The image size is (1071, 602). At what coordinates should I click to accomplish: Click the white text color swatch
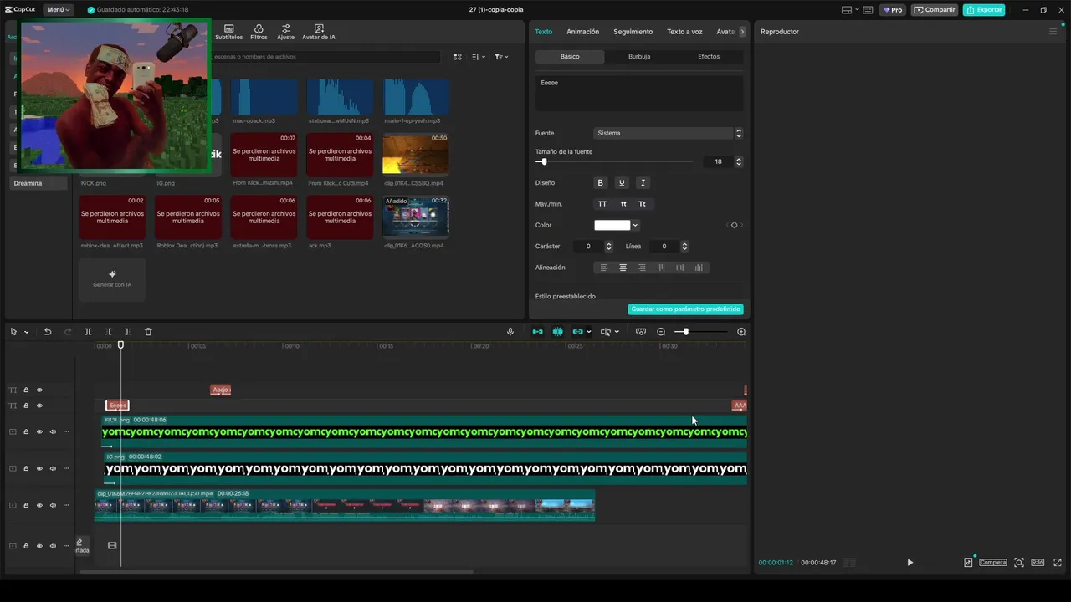coord(612,225)
